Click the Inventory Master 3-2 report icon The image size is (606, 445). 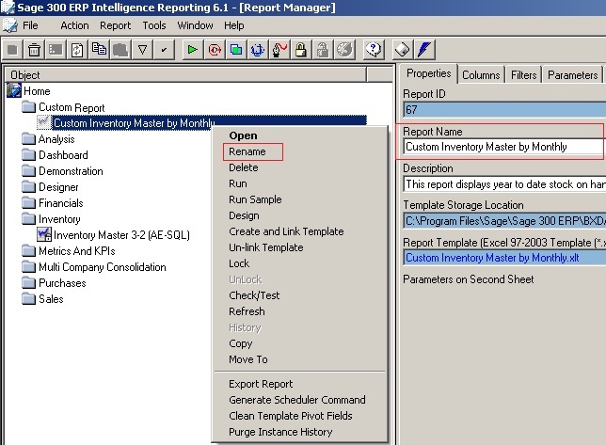tap(43, 234)
